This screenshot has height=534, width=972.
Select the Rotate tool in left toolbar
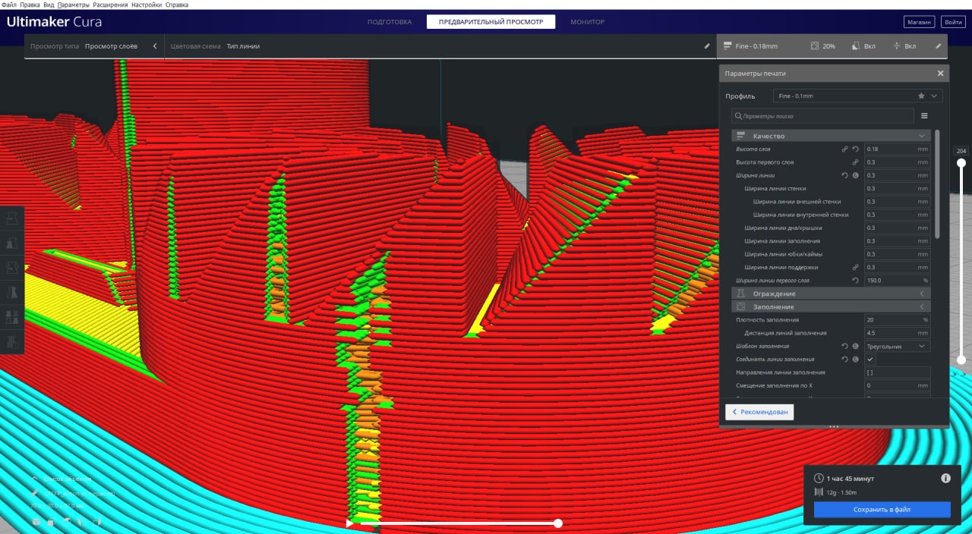12,268
